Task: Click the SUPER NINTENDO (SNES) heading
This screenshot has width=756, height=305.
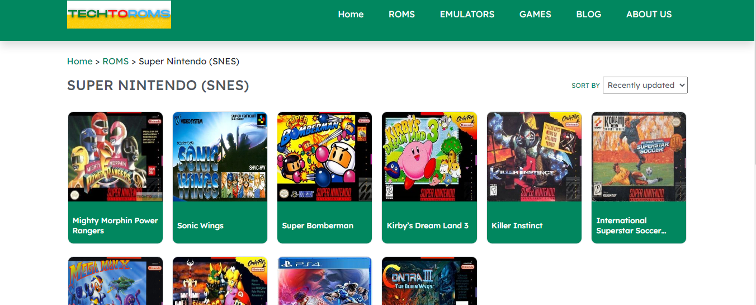Action: (x=158, y=86)
